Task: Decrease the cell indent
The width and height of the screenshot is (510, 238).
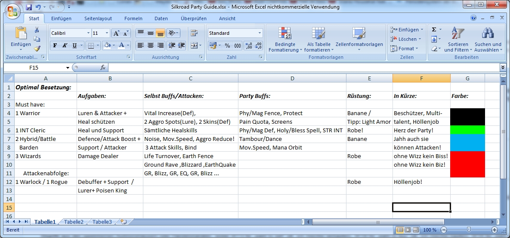Action: [x=172, y=46]
